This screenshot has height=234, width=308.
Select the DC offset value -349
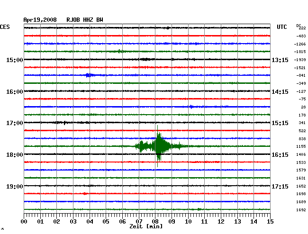301,83
